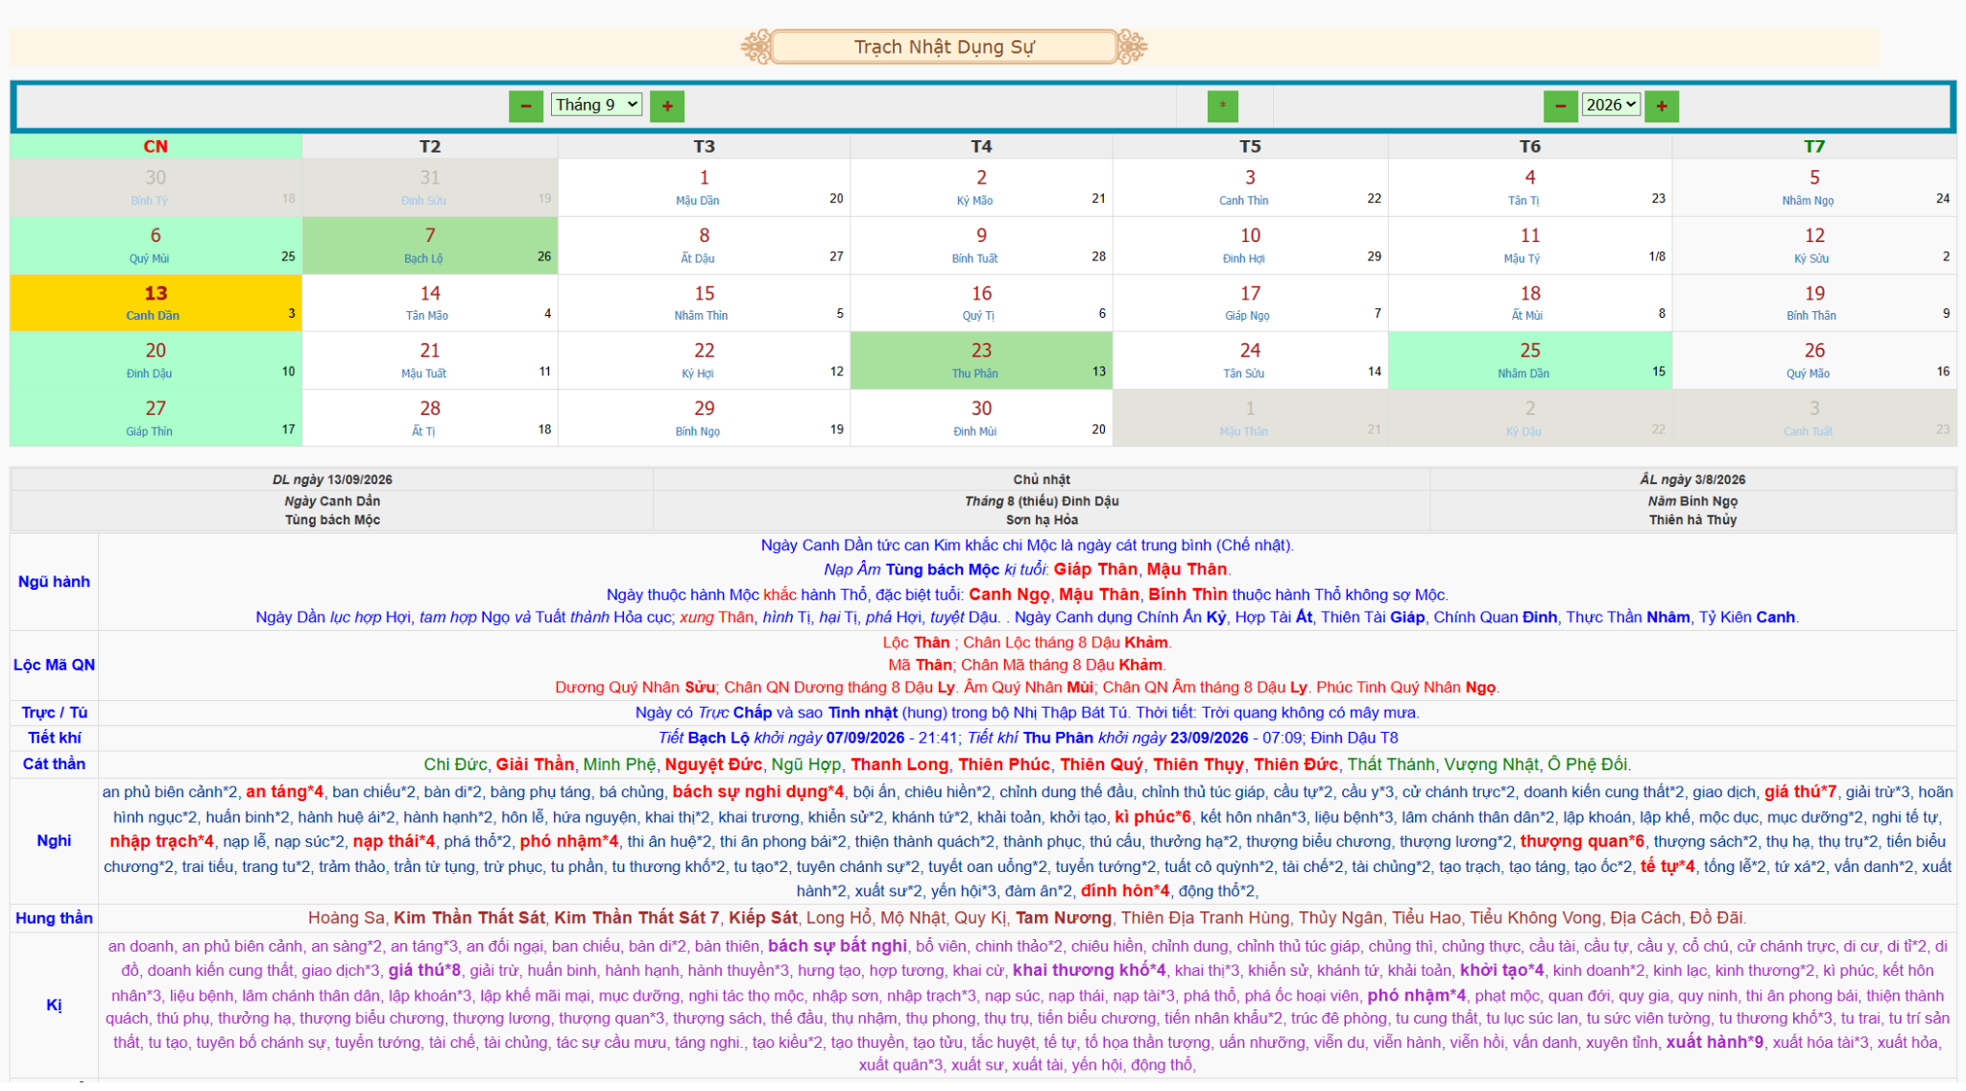The height and width of the screenshot is (1091, 1966).
Task: Click the Cát thần row label
Action: tap(54, 764)
